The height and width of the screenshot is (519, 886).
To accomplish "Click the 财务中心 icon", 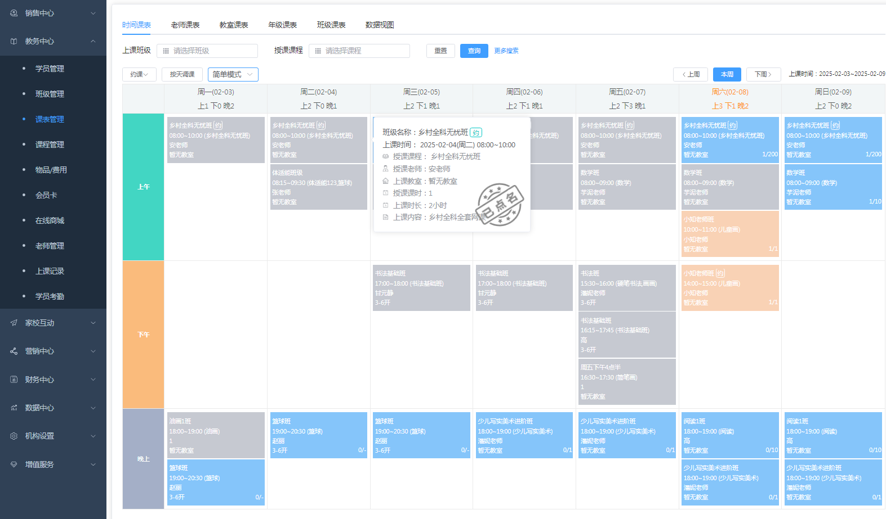I will pyautogui.click(x=14, y=380).
